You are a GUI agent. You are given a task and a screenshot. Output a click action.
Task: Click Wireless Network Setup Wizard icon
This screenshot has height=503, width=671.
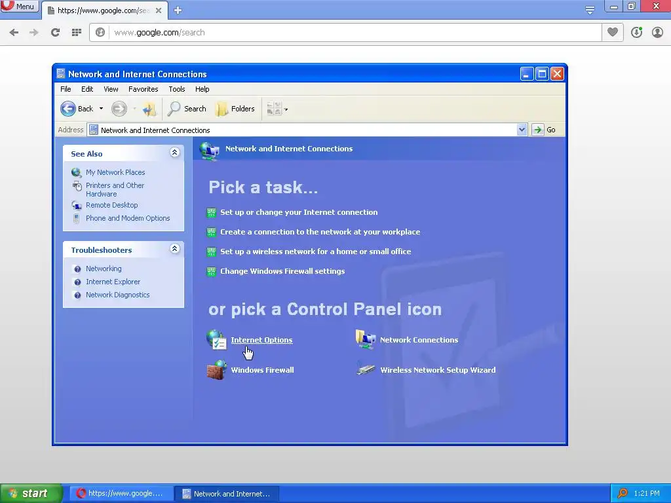point(366,369)
